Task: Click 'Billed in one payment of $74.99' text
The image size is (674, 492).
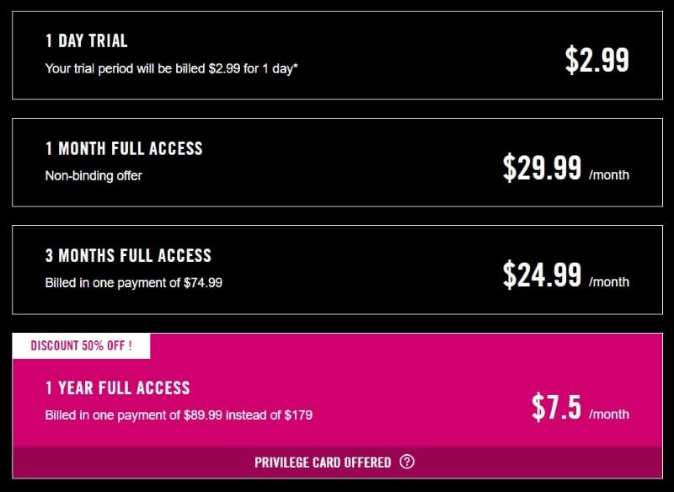Action: click(134, 283)
